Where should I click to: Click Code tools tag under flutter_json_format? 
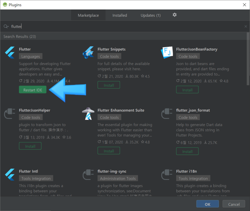point(188,117)
